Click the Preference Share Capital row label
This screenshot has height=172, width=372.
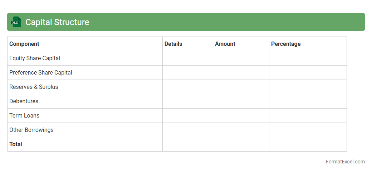(41, 73)
